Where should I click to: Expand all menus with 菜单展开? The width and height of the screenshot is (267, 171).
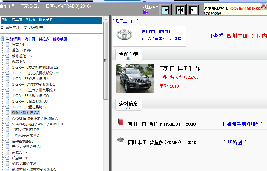click(13, 27)
